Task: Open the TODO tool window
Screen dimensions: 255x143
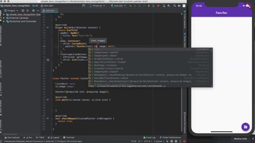Action: 40,137
